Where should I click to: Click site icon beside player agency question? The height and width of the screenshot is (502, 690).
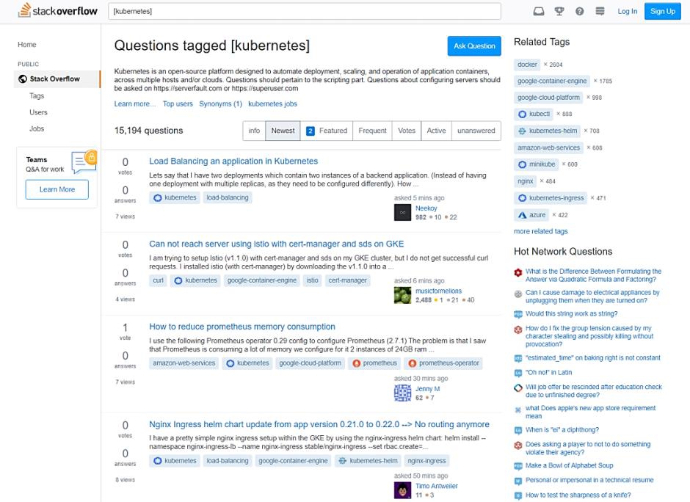[x=518, y=445]
